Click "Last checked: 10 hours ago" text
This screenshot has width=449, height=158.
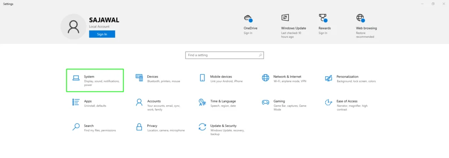[291, 35]
